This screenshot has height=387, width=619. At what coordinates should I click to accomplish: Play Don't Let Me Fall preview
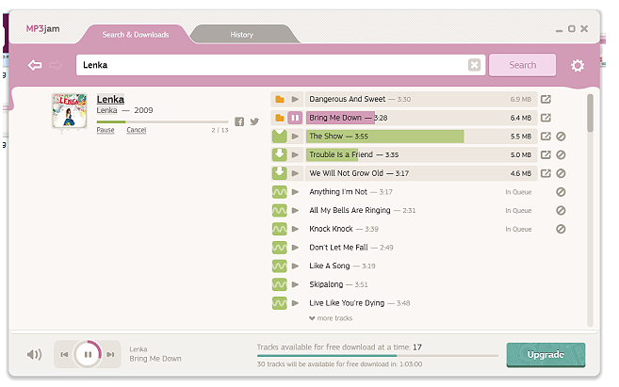pyautogui.click(x=295, y=248)
